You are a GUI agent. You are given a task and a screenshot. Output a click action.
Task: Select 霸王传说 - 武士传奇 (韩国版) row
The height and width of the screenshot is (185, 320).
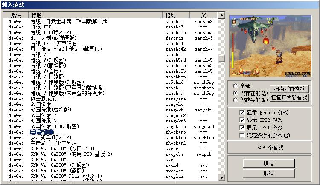click(111, 49)
